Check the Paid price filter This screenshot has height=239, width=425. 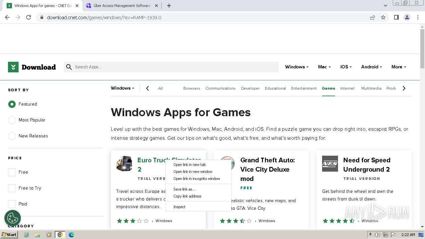tap(12, 204)
